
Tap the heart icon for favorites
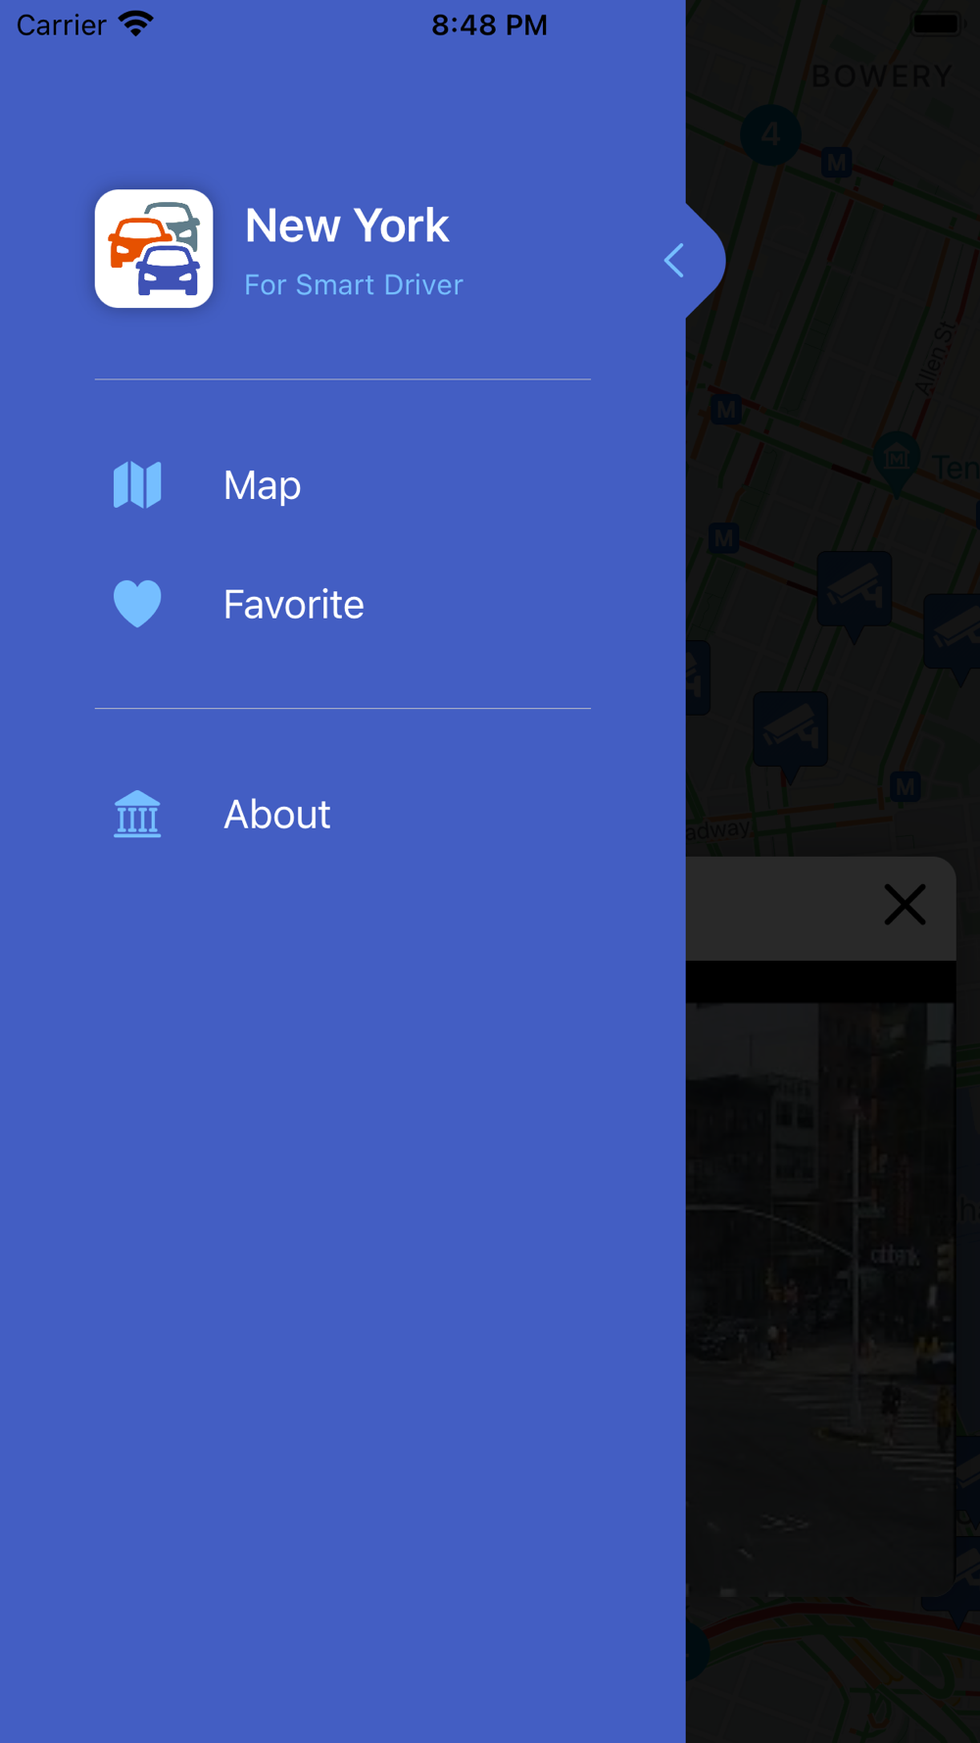[137, 604]
